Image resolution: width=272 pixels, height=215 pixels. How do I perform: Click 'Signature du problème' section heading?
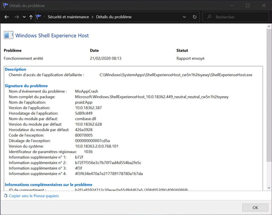[26, 86]
